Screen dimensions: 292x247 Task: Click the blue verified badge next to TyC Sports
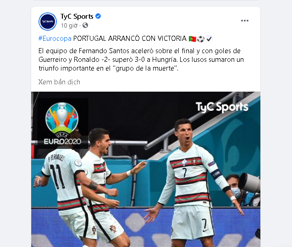coord(98,16)
